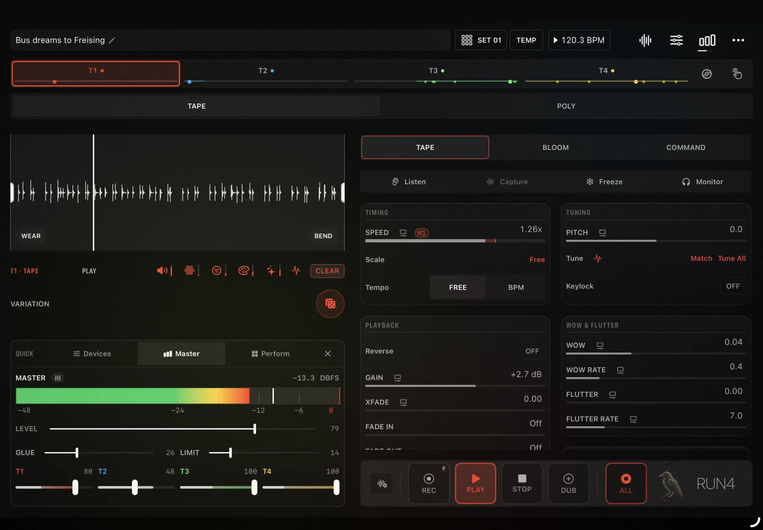Open the level meters icon in top bar
763x530 pixels.
pos(707,40)
